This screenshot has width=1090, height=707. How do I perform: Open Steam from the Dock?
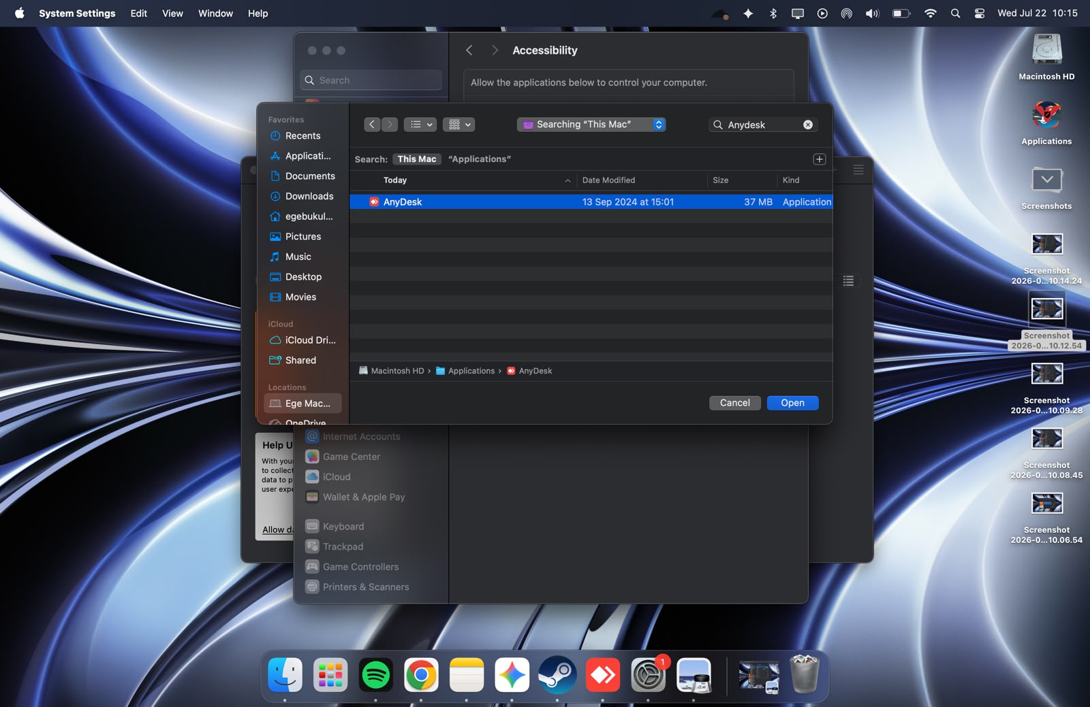(x=557, y=675)
